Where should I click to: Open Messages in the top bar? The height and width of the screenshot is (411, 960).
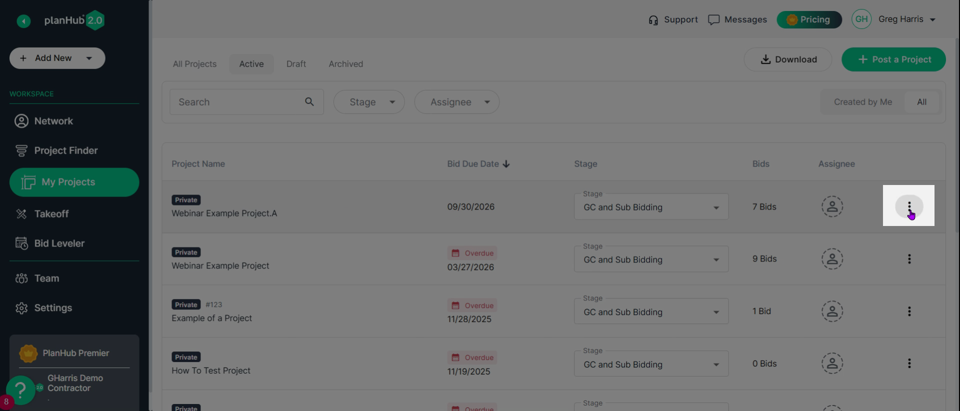737,19
